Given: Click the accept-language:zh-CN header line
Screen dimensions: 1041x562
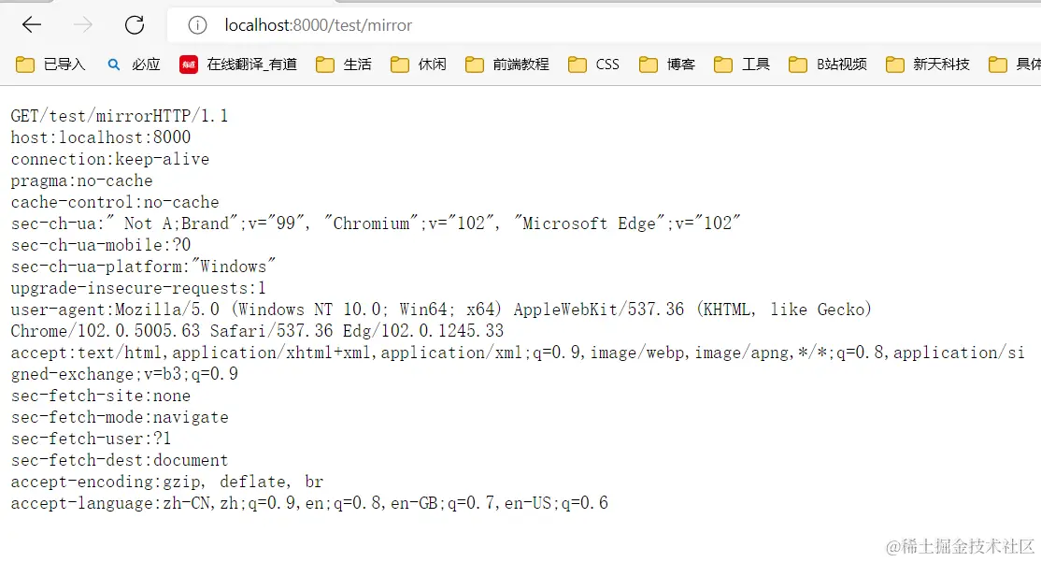Looking at the screenshot, I should coord(309,503).
